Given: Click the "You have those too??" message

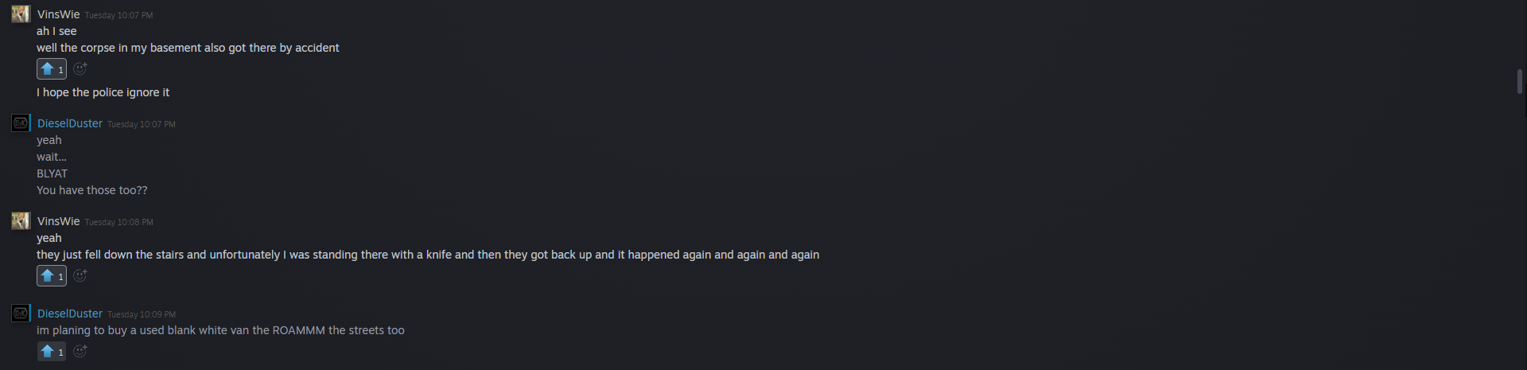Looking at the screenshot, I should (x=91, y=190).
